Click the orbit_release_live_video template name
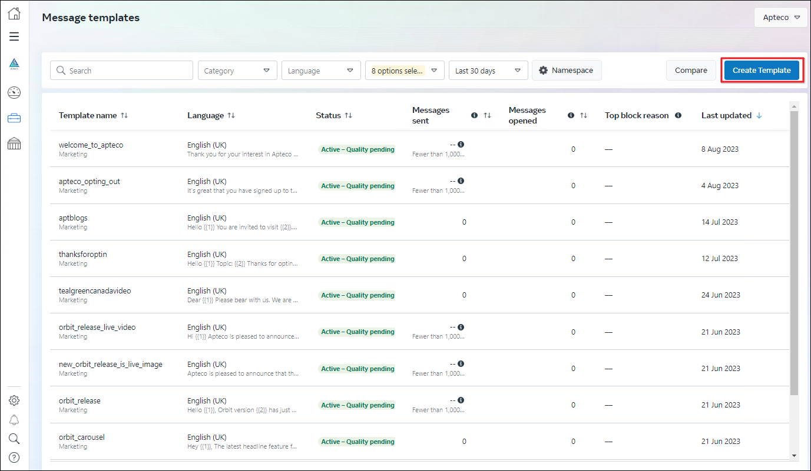The image size is (811, 471). pos(97,328)
